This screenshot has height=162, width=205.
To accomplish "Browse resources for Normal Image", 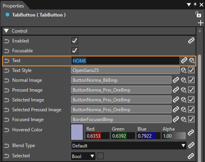I will pos(184,80).
